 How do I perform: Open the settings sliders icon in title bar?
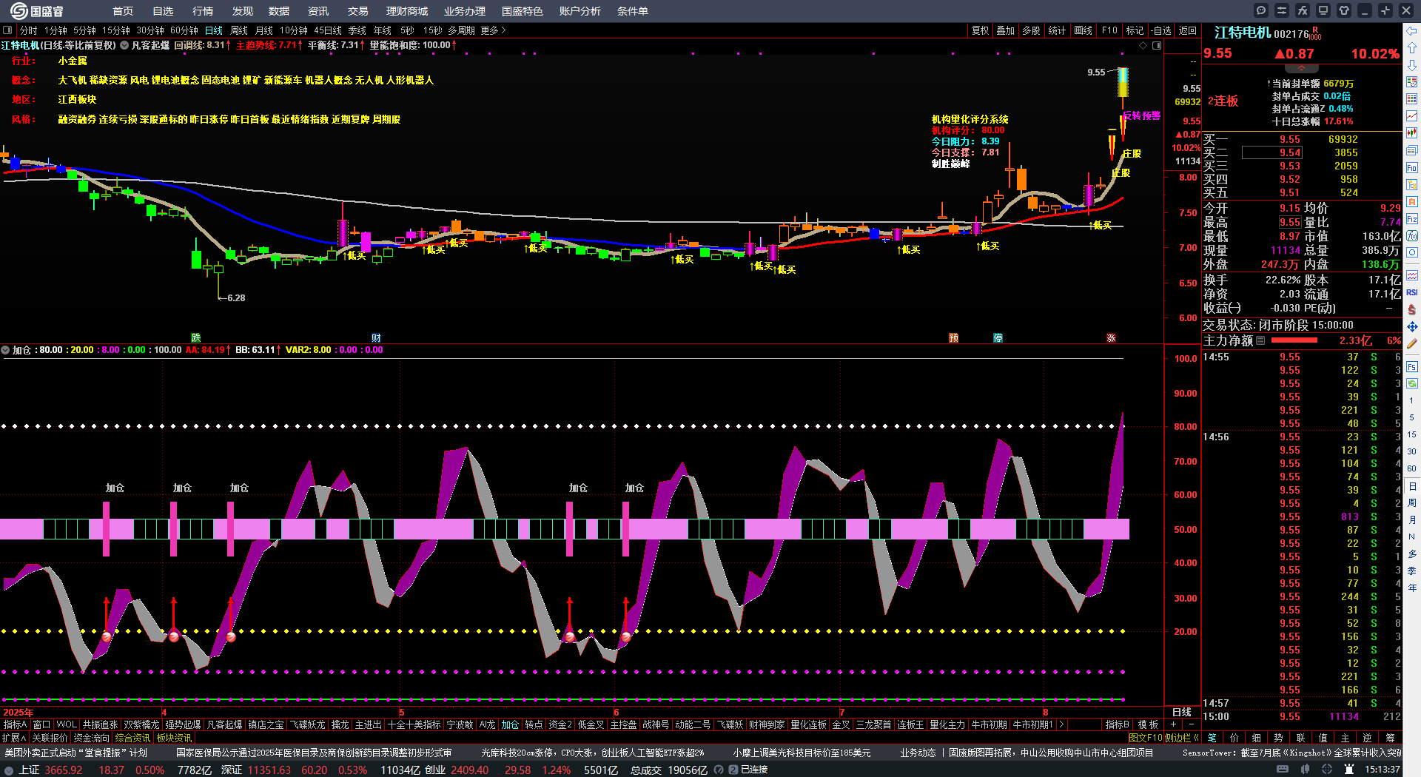(x=1282, y=10)
